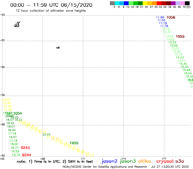The width and height of the screenshot is (193, 169).
Task: Click the green 19.57 wave height value
Action: [13, 137]
